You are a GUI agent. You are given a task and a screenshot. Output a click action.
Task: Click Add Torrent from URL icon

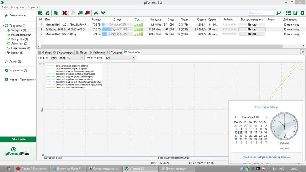click(47, 13)
